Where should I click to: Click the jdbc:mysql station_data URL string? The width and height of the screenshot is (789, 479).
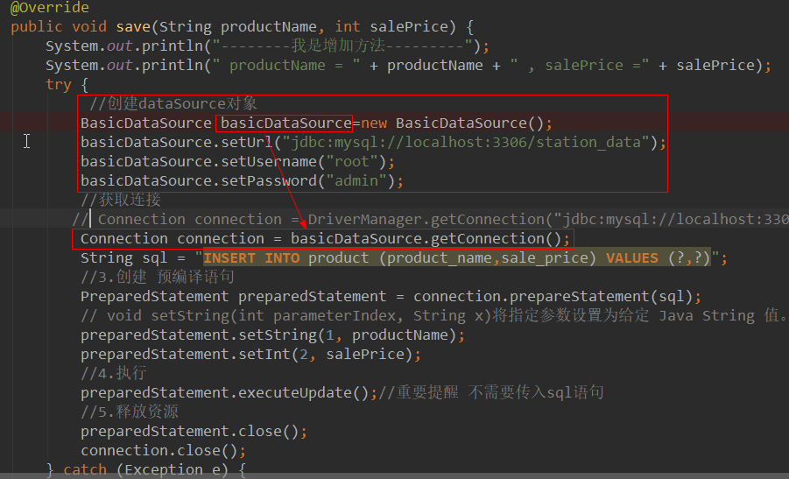tap(467, 143)
